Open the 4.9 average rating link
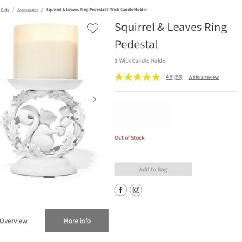 point(169,77)
